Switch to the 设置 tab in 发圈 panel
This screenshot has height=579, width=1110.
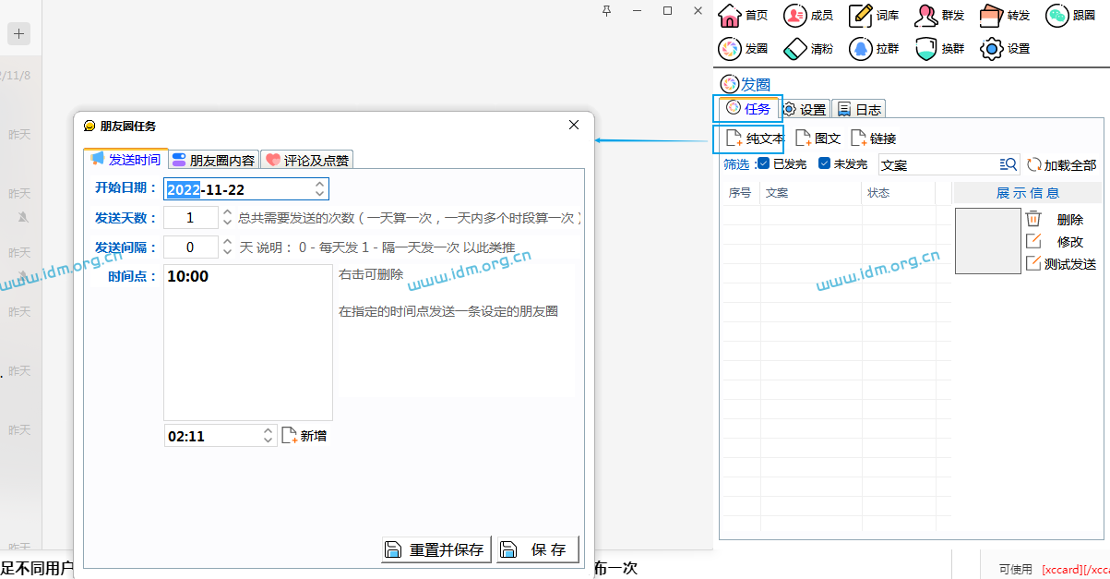[804, 109]
